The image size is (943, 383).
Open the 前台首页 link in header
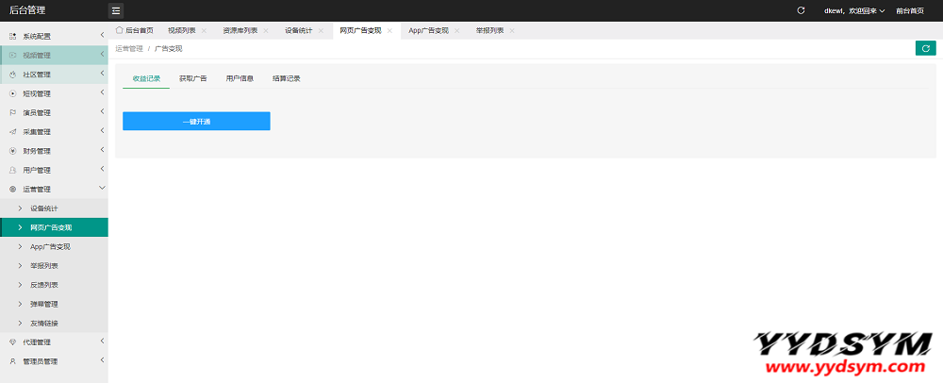pos(909,10)
